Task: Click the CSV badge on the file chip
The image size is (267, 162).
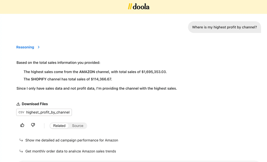Action: coord(21,112)
